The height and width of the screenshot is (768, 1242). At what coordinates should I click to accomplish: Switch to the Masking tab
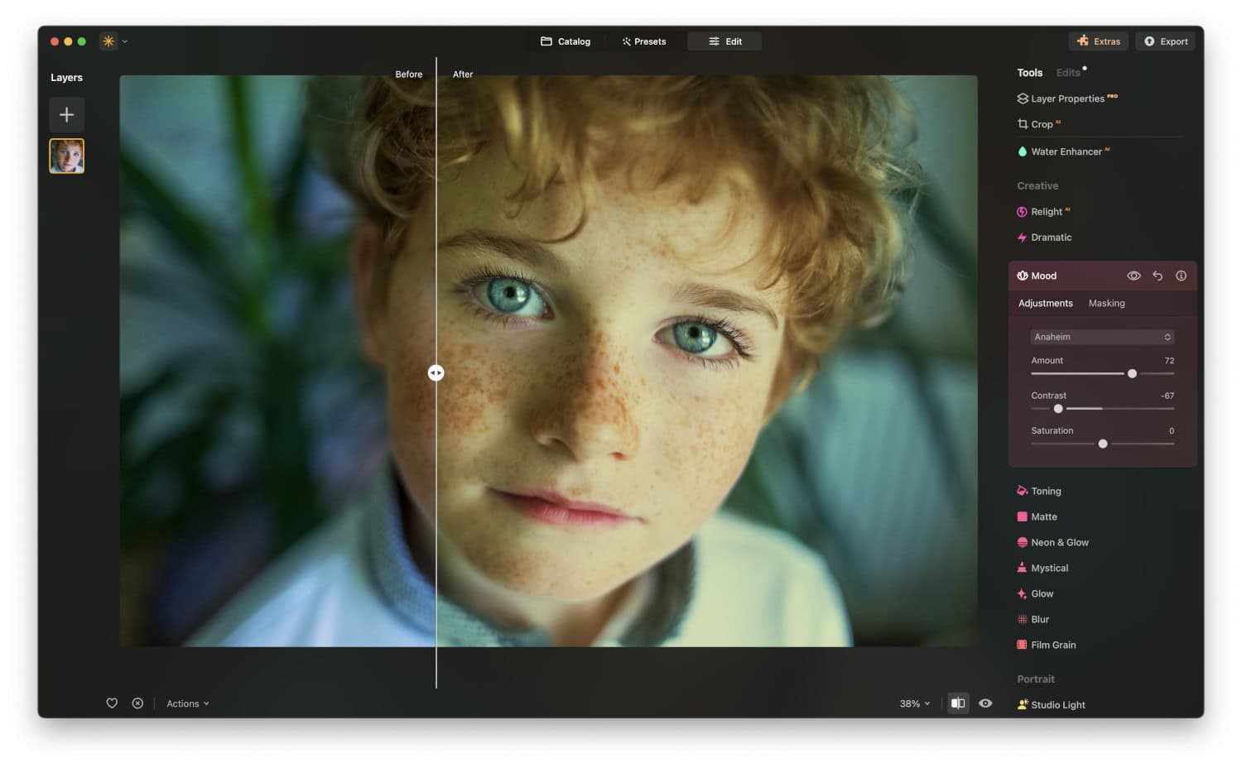(1106, 303)
